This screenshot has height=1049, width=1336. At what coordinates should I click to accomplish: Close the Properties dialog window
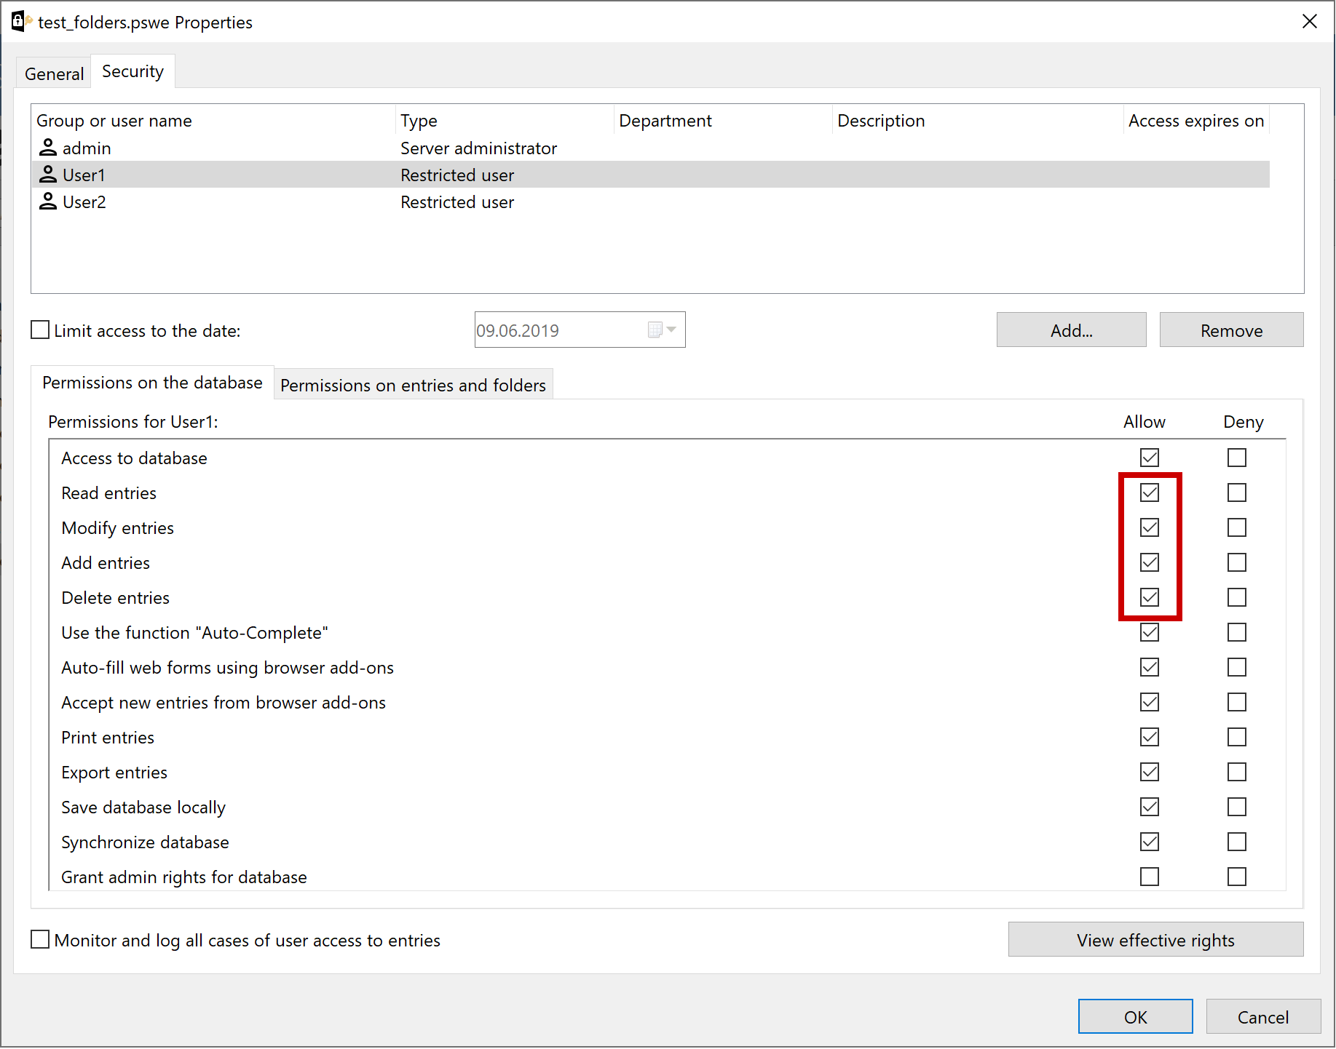[x=1310, y=21]
